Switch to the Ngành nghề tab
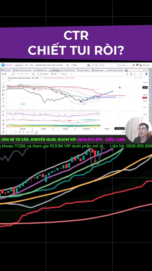 point(98,70)
